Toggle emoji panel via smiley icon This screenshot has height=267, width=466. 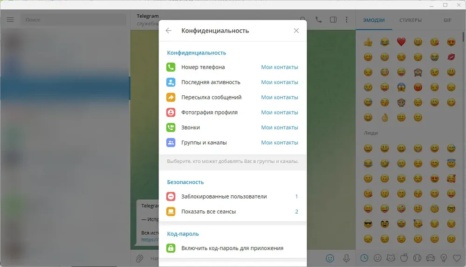pyautogui.click(x=330, y=259)
